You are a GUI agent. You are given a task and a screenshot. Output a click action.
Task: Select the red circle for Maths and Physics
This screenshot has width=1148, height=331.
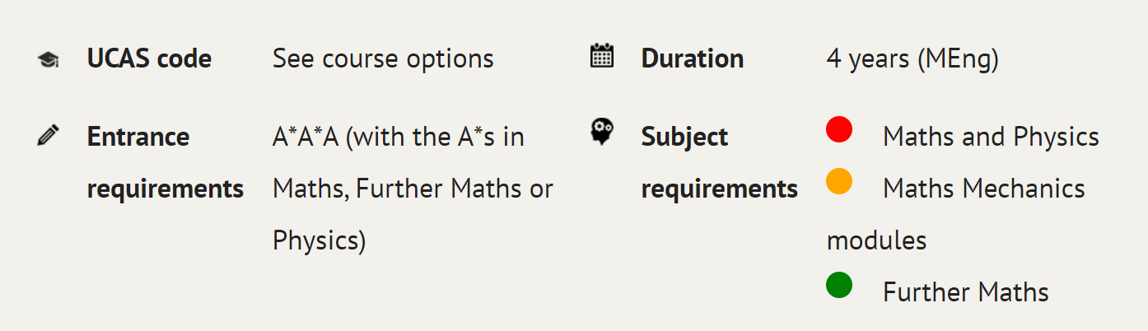click(x=839, y=129)
